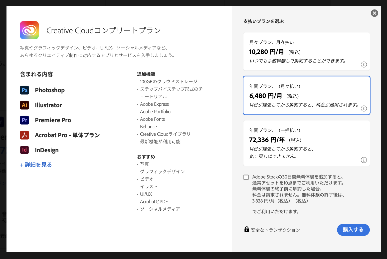387x259 pixels.
Task: Close the plan dialog with the X button
Action: 375,13
